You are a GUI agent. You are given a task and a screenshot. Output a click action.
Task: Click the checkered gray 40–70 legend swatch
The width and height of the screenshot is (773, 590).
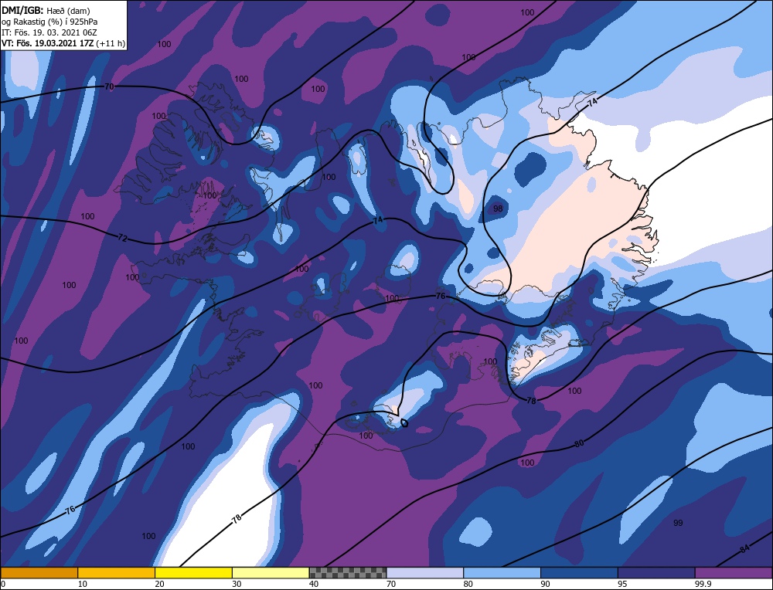[x=348, y=572]
